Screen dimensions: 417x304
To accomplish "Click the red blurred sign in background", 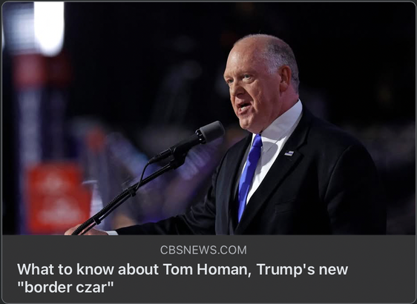I will 59,198.
